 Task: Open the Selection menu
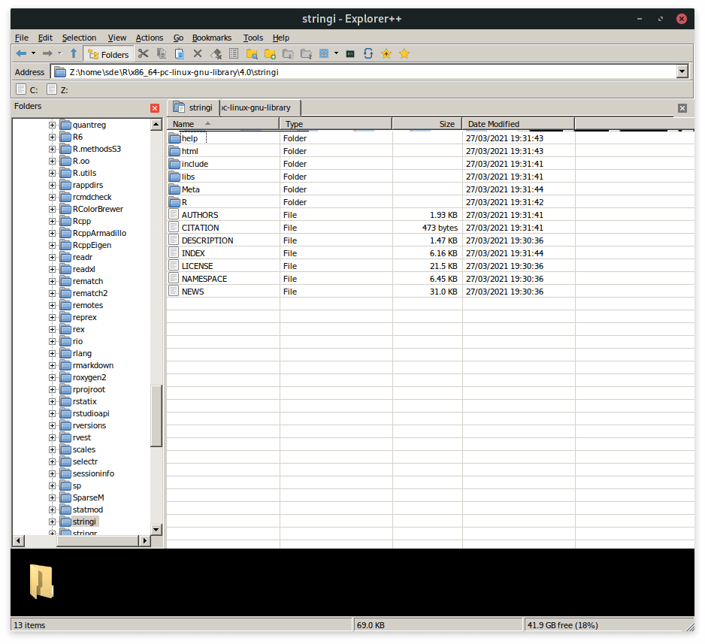tap(79, 38)
